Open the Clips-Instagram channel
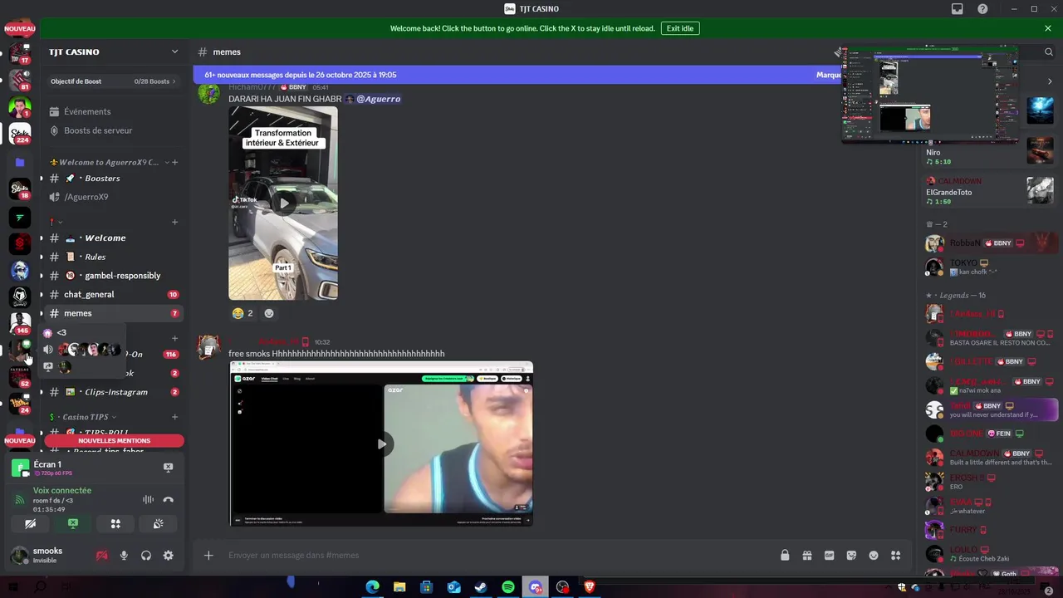 (x=113, y=392)
